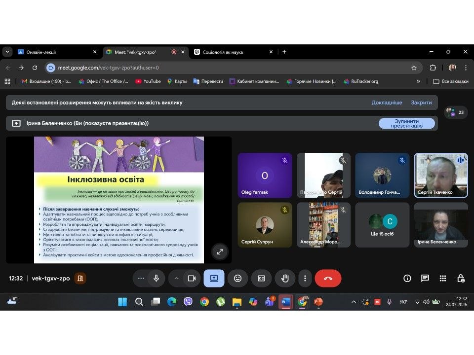Image resolution: width=474 pixels, height=355 pixels.
Task: Open more options three-dot menu
Action: (x=306, y=278)
